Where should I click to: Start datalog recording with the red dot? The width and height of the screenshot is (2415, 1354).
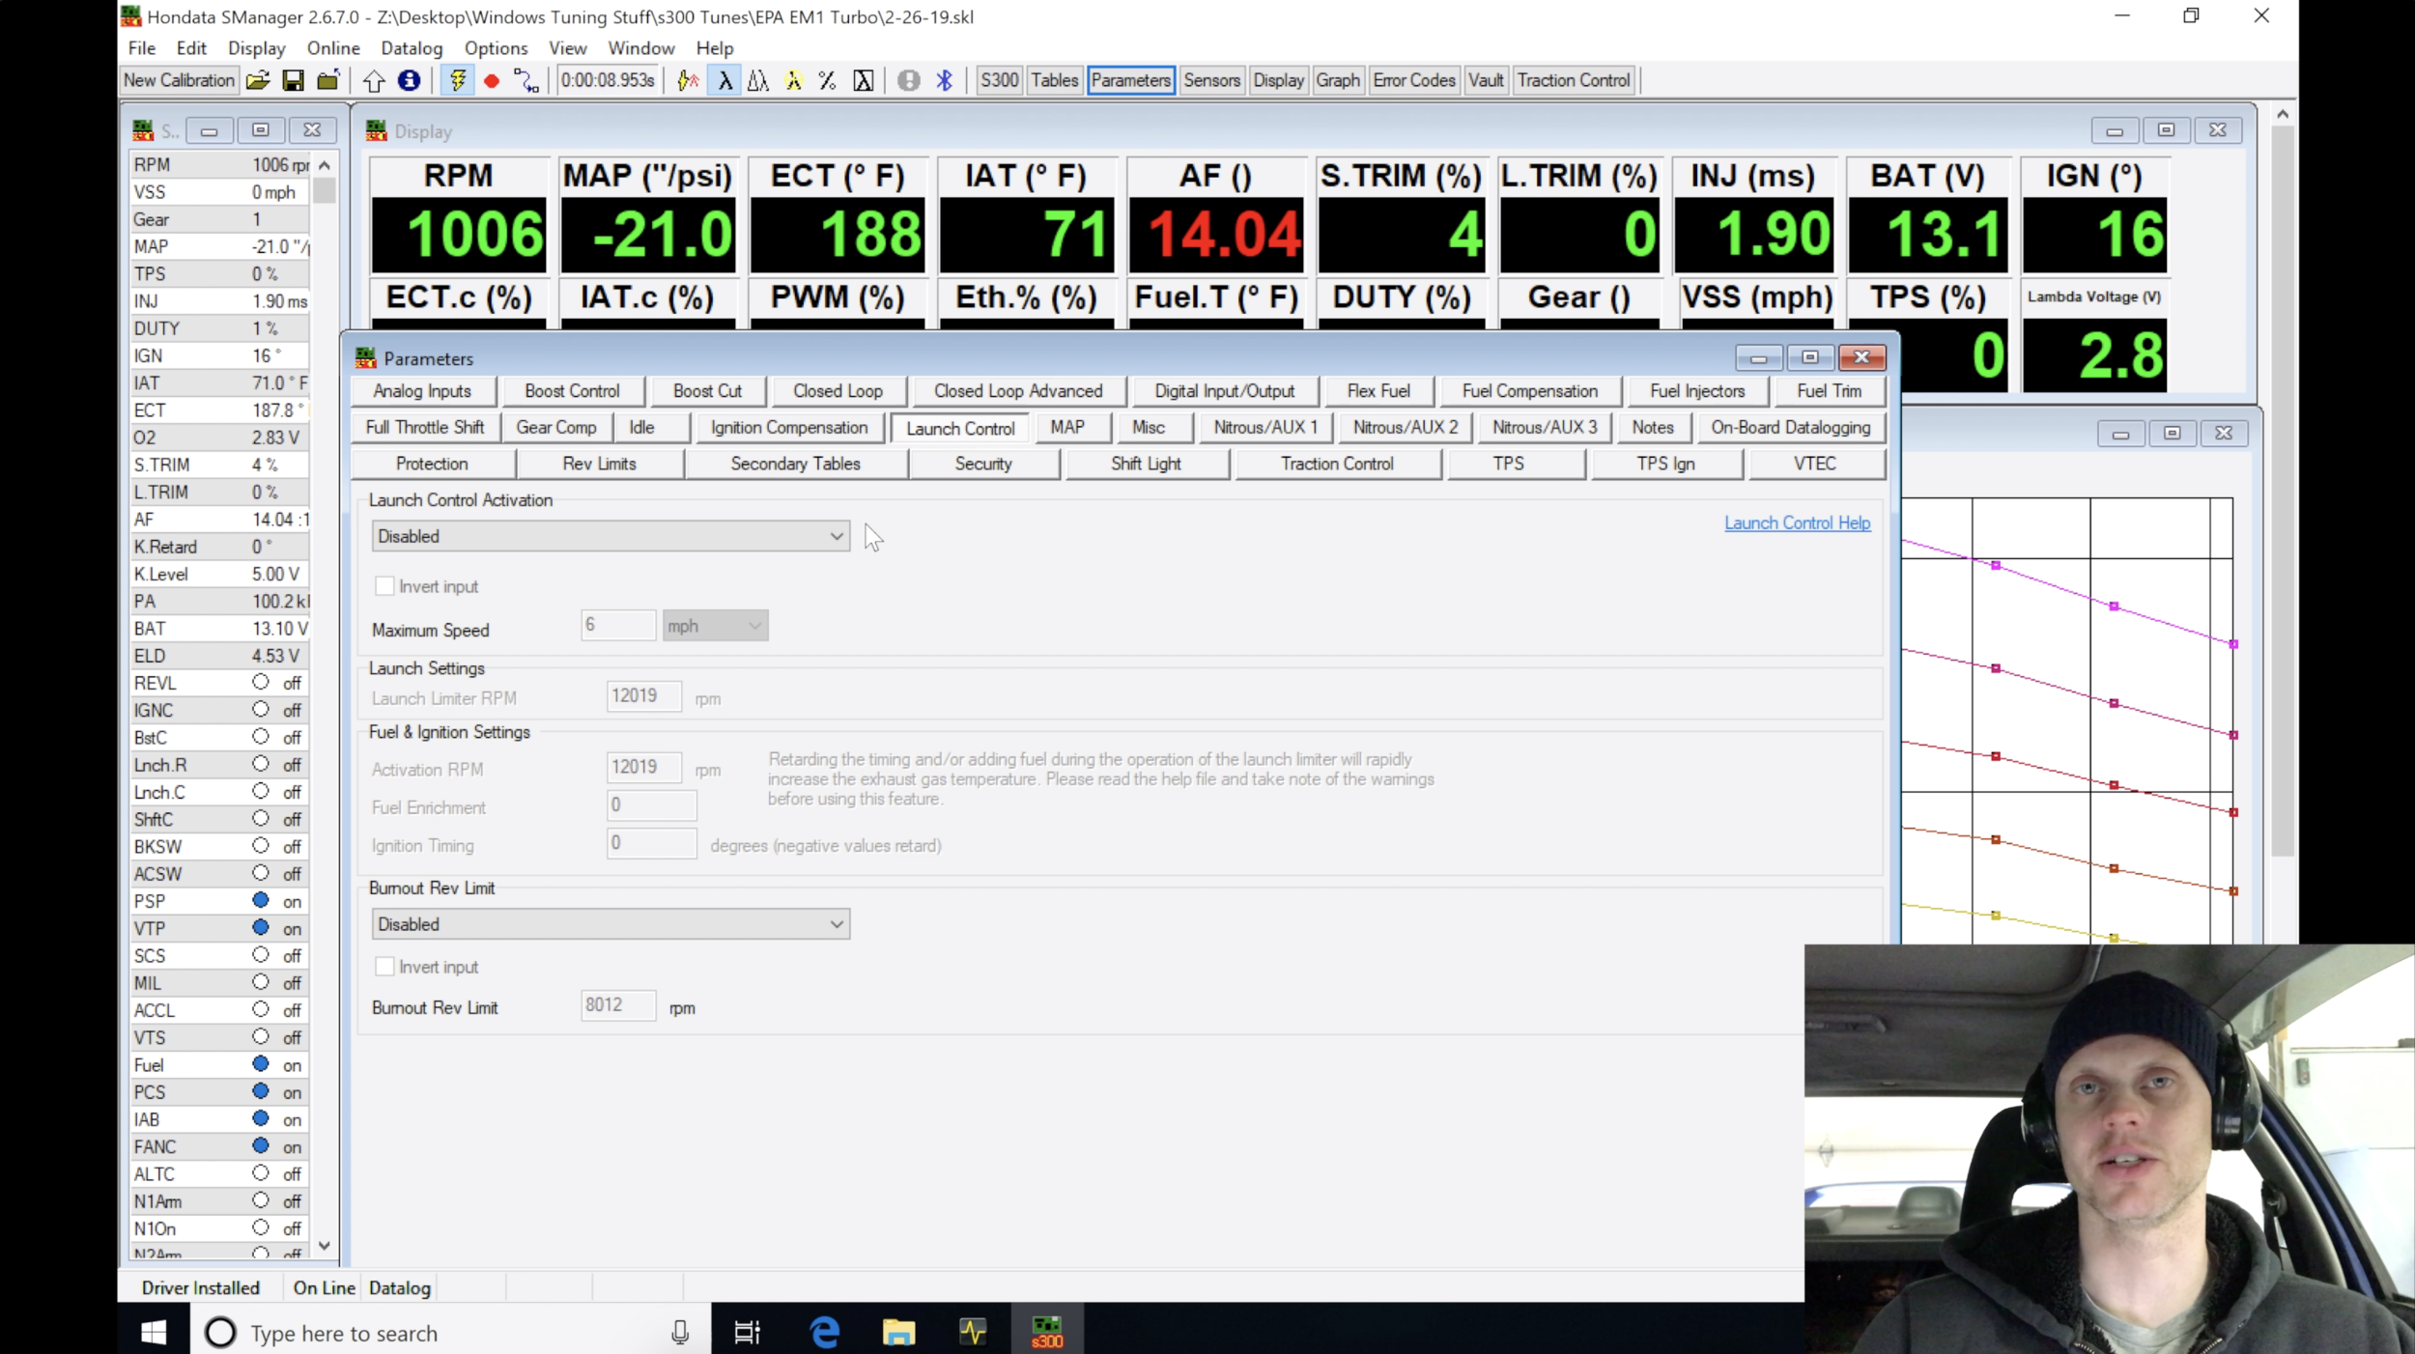coord(492,81)
